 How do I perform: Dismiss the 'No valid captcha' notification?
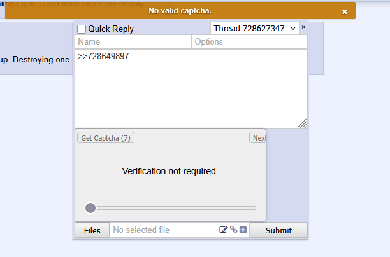click(x=345, y=11)
